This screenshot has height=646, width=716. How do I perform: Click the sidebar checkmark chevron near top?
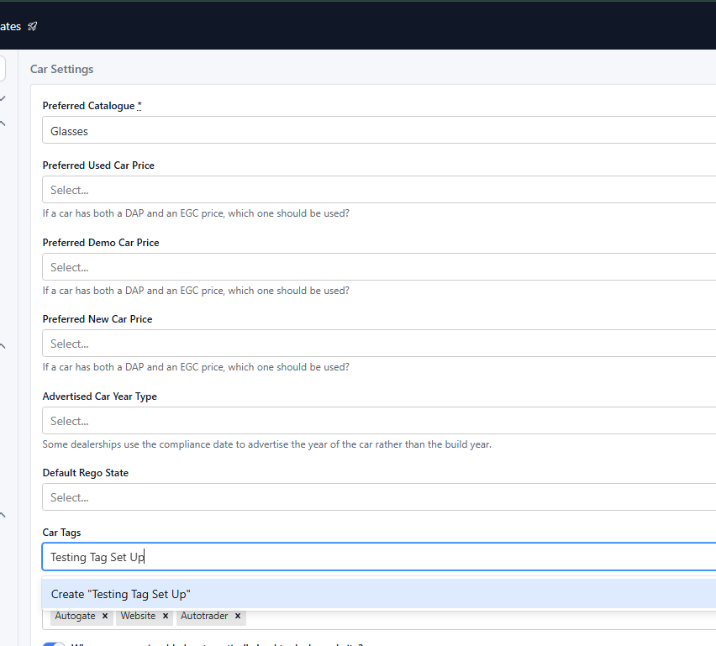click(3, 98)
